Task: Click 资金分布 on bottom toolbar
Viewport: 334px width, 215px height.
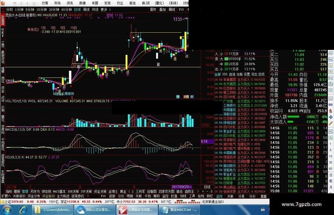Action: [34, 196]
